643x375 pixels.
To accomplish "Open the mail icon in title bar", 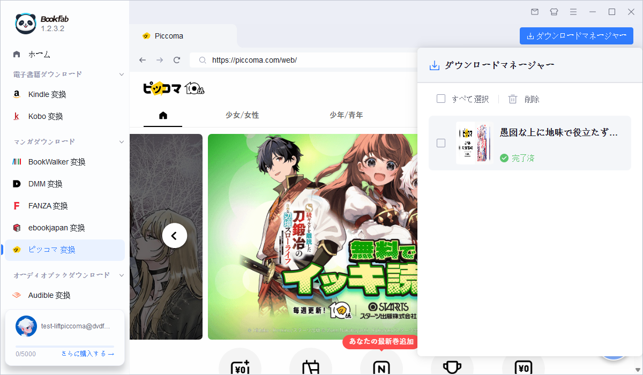I will [535, 12].
